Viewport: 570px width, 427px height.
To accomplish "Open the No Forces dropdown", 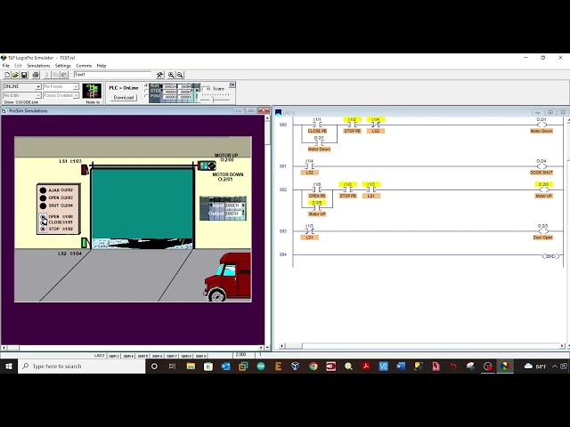I will [x=61, y=86].
